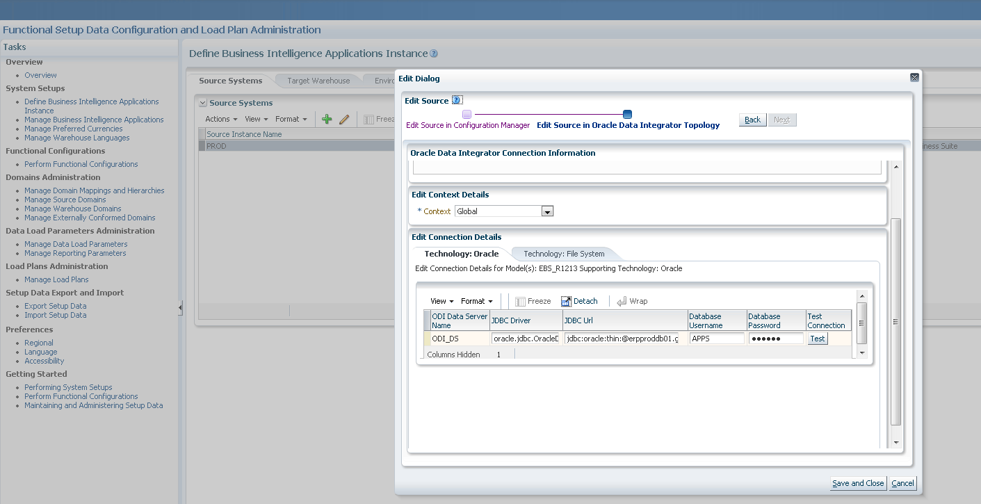
Task: Click the progress train track between wizard steps
Action: click(x=546, y=113)
